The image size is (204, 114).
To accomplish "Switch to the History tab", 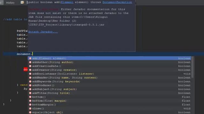I will 10,3.
